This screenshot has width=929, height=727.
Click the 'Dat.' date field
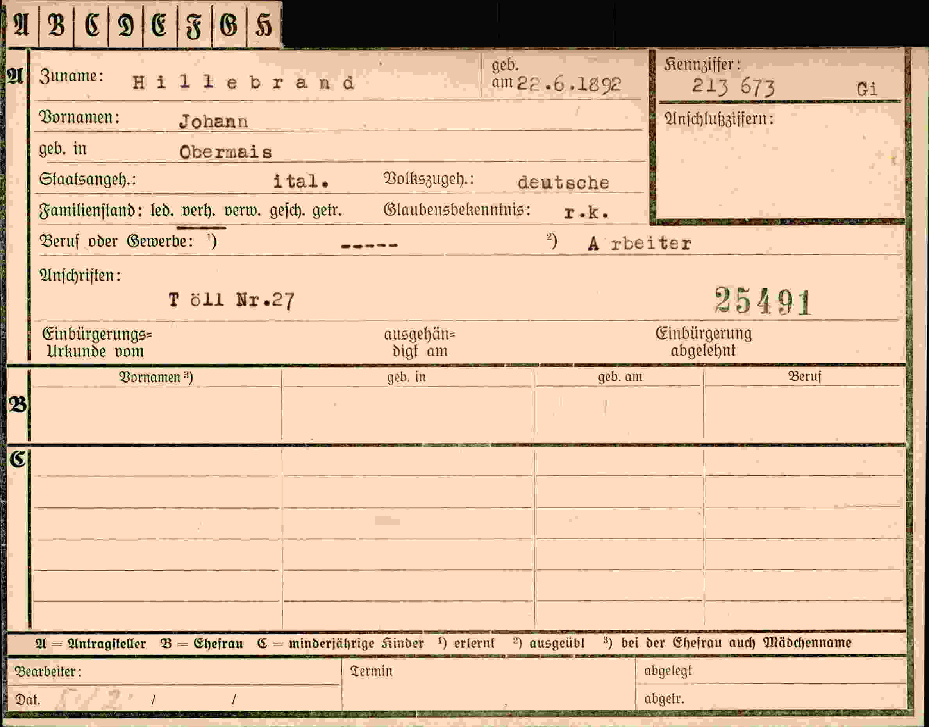[x=173, y=698]
